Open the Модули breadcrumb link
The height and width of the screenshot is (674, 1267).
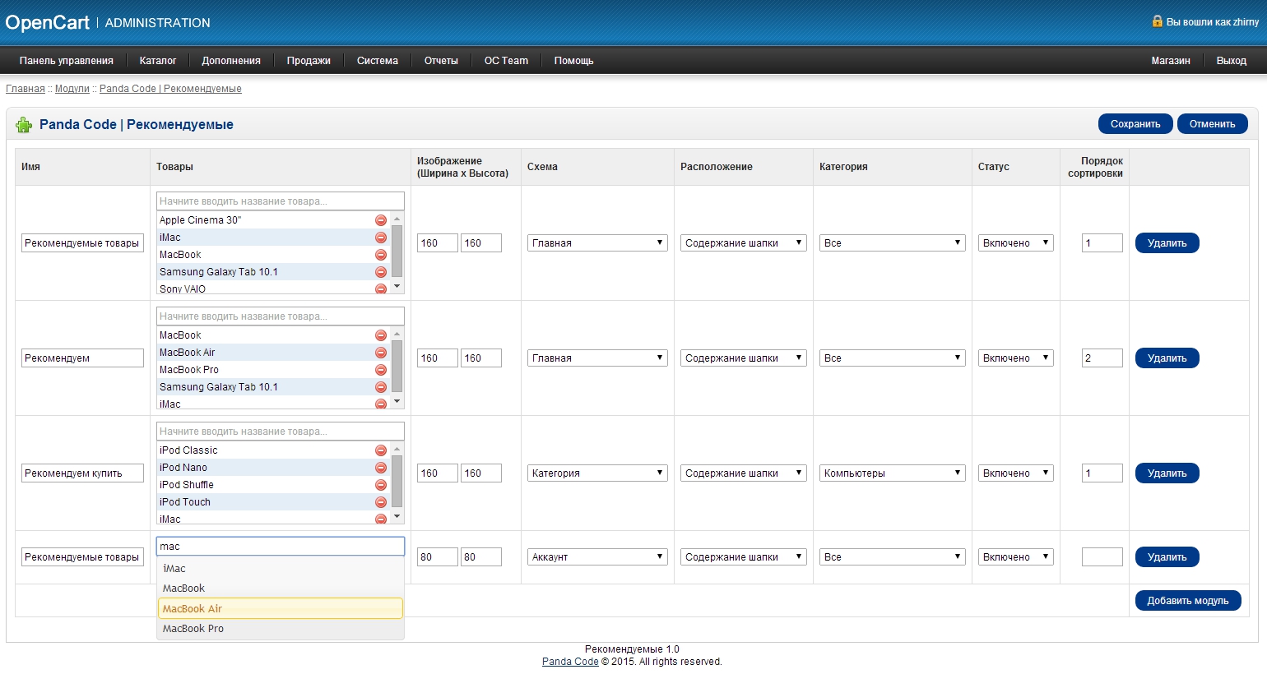[72, 89]
